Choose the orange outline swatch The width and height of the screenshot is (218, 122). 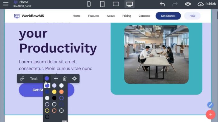click(54, 111)
